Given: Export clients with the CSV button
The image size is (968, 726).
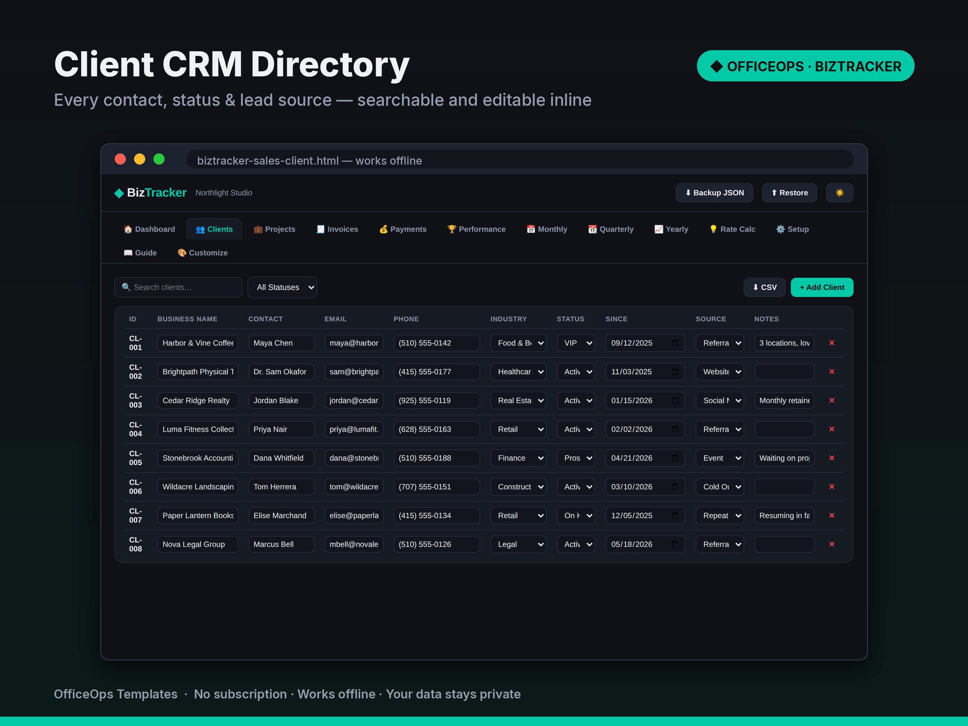Looking at the screenshot, I should point(764,287).
